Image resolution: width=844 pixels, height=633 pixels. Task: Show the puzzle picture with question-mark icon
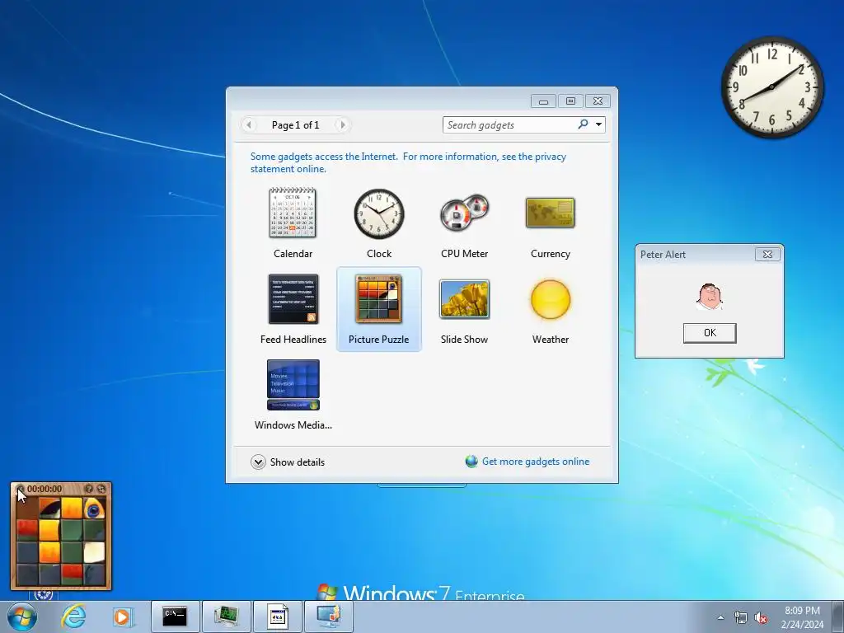click(89, 489)
